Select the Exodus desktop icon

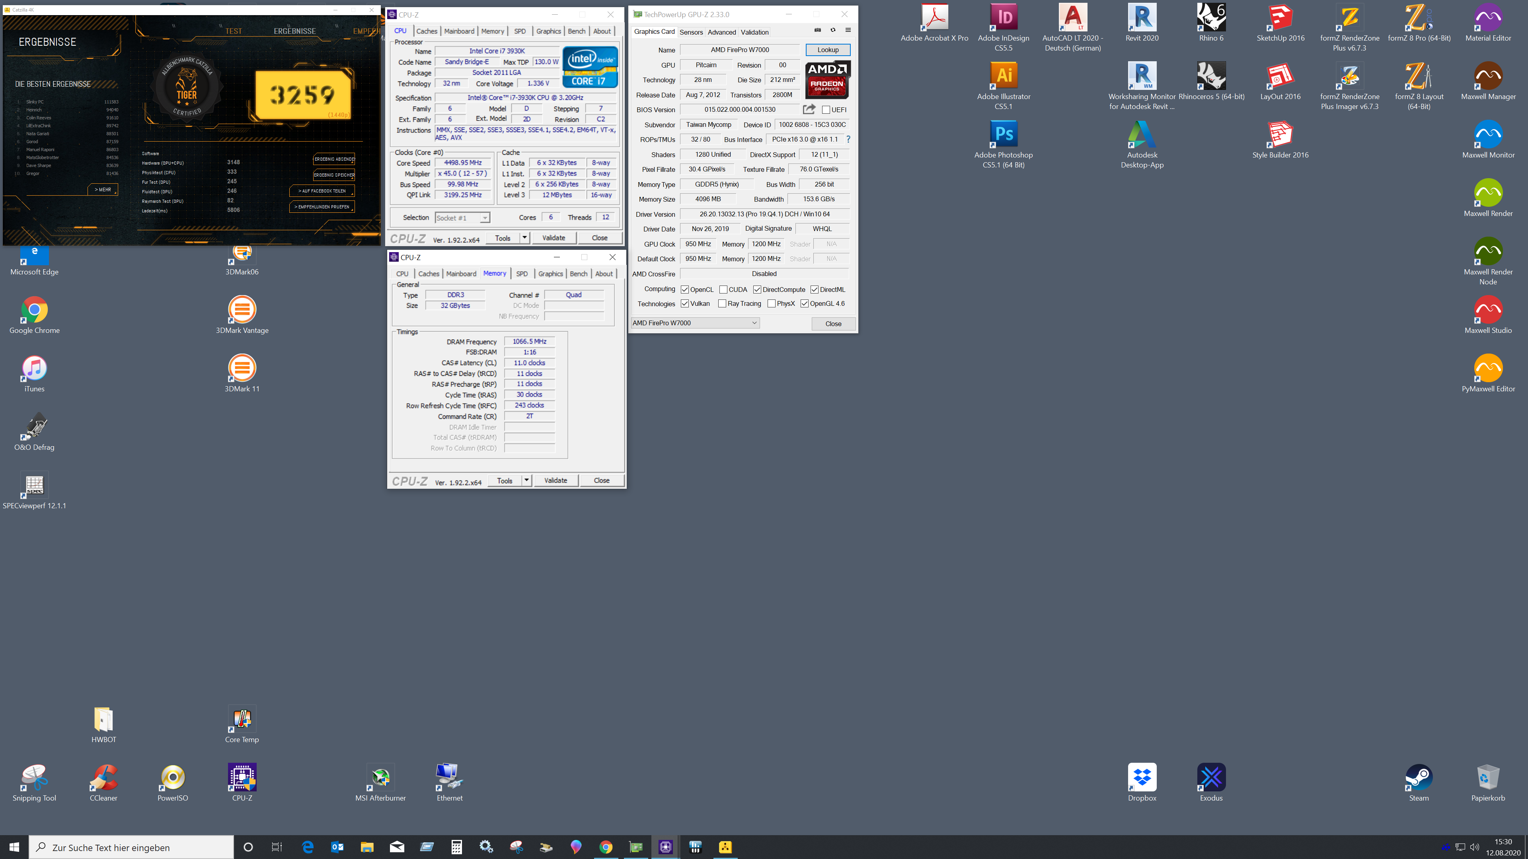[1211, 783]
